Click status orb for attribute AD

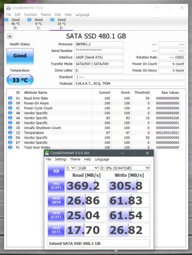click(x=10, y=123)
